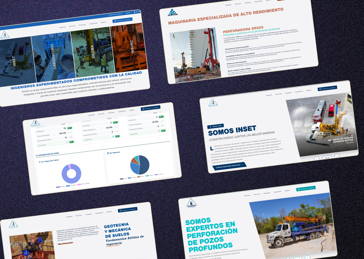Click the INSURC logo on the maquinaria page
364x259 pixels.
coord(173,13)
